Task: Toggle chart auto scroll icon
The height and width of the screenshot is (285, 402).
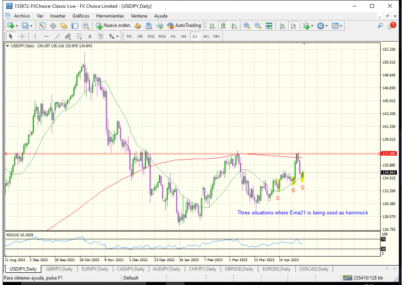Action: pyautogui.click(x=282, y=26)
